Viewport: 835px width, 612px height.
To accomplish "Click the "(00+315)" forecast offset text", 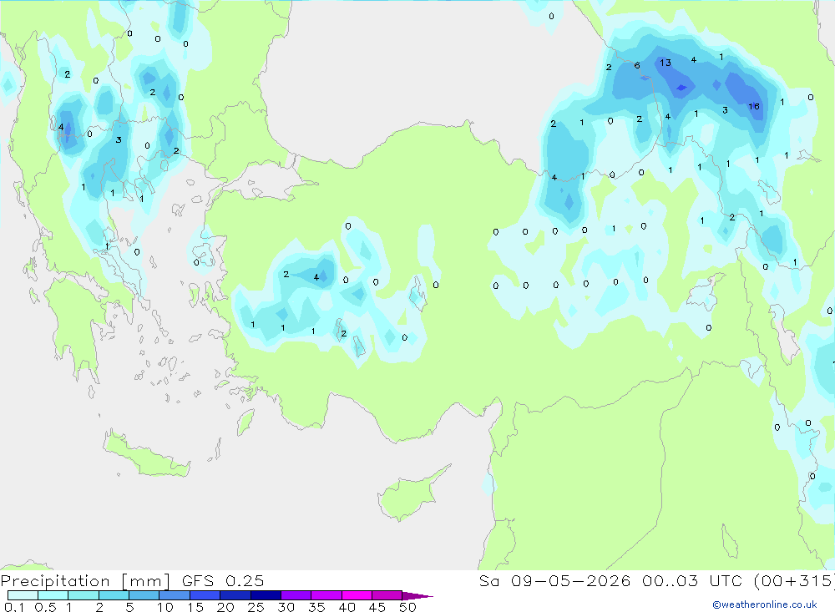I will [795, 581].
